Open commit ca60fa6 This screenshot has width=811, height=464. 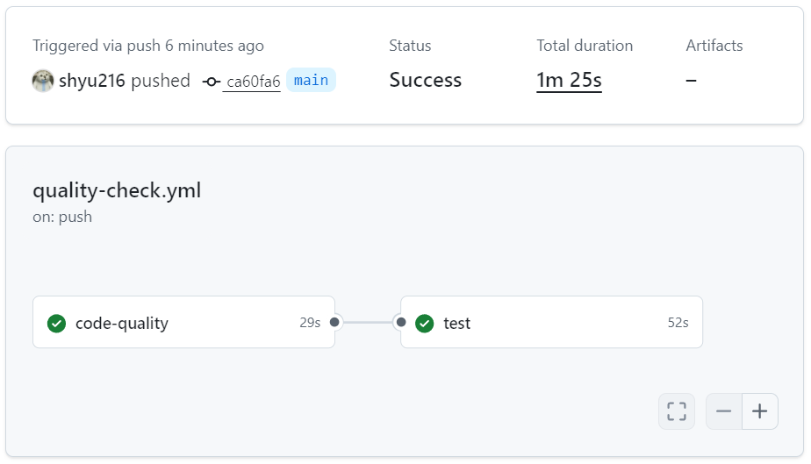tap(253, 82)
